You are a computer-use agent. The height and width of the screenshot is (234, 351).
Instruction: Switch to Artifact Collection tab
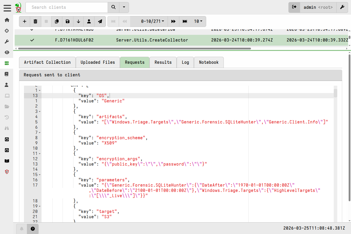(47, 62)
